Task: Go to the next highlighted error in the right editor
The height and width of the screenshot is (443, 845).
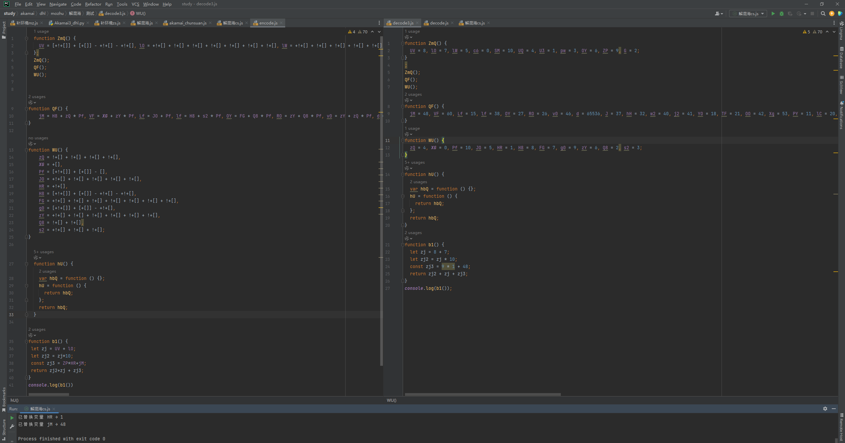Action: (x=834, y=32)
